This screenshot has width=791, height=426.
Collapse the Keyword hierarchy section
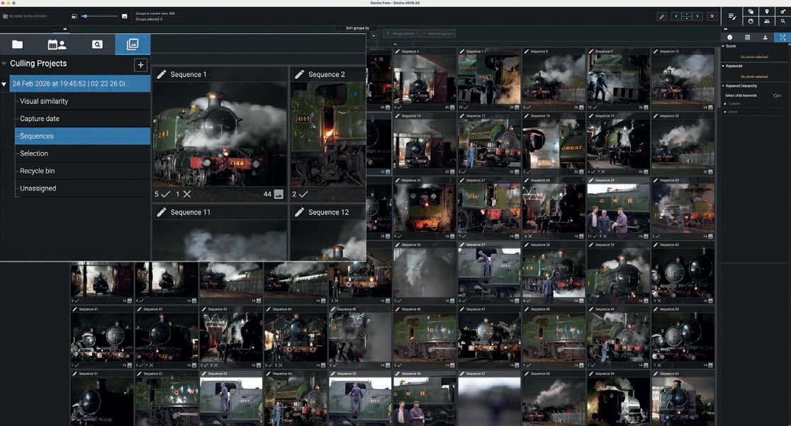coord(723,86)
